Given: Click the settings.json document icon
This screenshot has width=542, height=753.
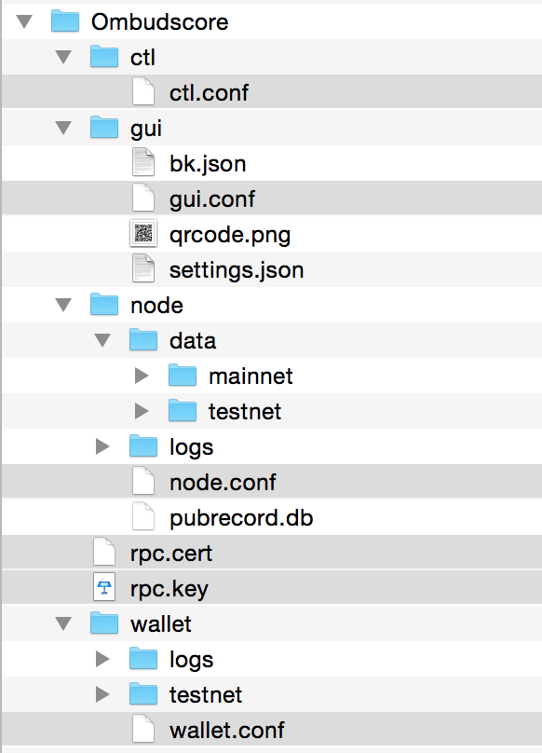Looking at the screenshot, I should [x=143, y=269].
